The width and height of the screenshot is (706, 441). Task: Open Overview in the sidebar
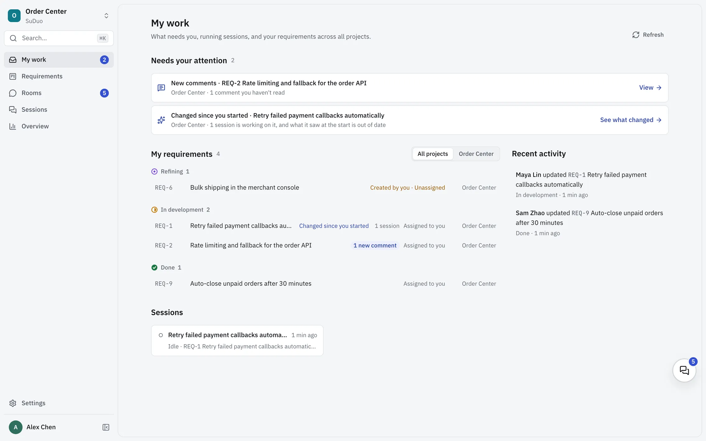click(x=59, y=126)
